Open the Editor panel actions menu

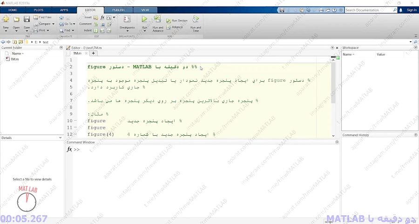(x=332, y=48)
